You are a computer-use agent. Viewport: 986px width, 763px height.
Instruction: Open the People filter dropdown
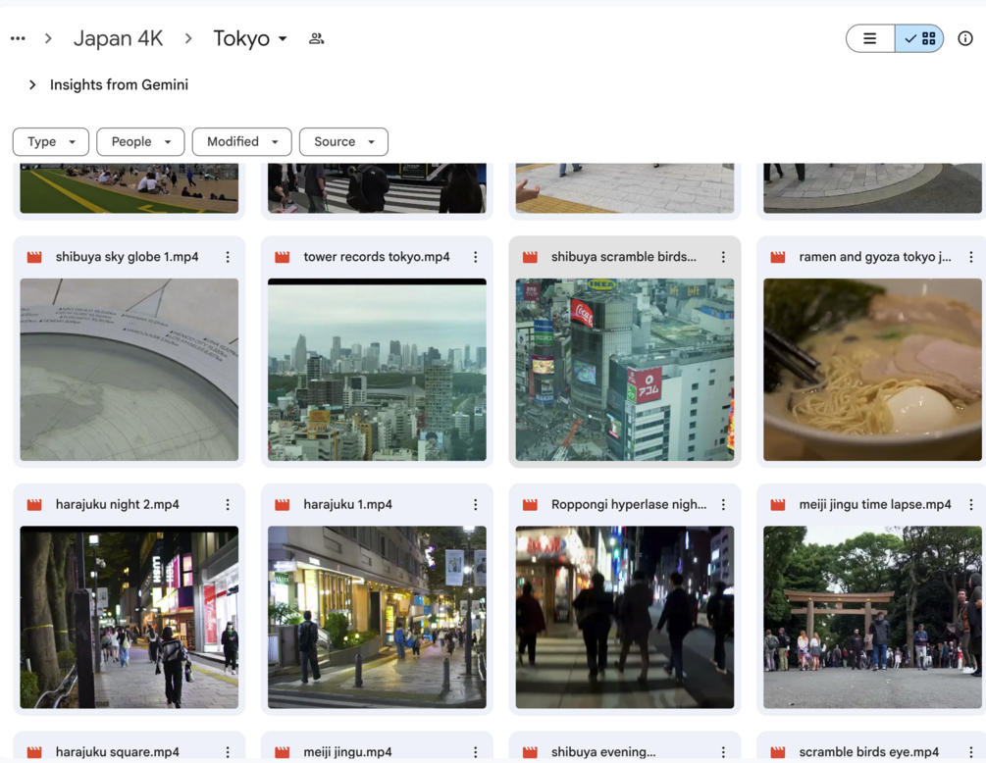(140, 142)
